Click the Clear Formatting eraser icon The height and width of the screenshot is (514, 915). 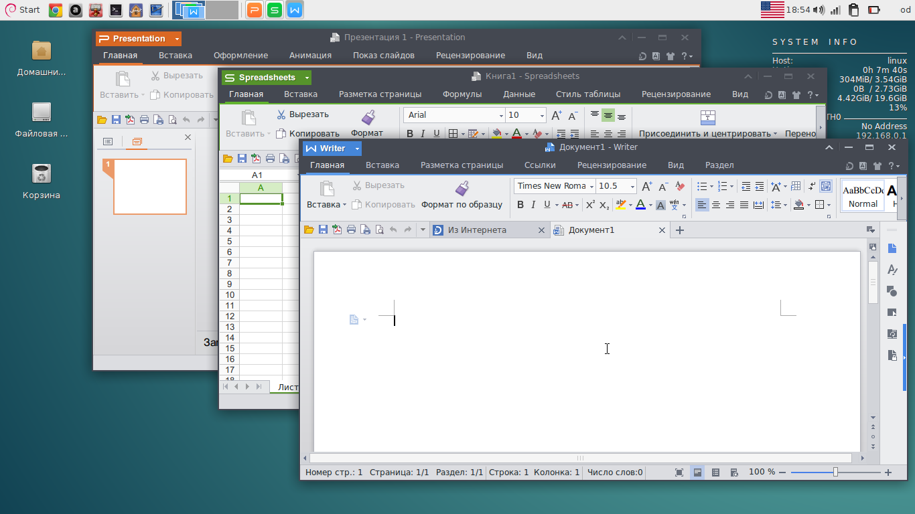(680, 187)
